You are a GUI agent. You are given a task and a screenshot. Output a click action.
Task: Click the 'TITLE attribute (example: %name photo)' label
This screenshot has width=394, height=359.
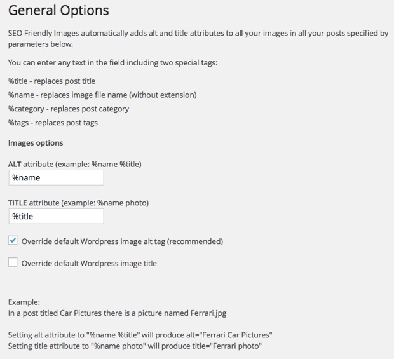point(78,203)
